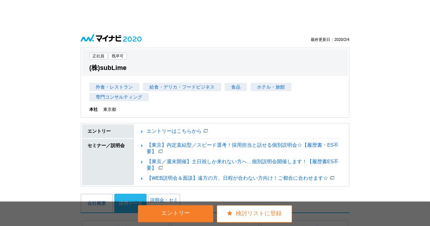Select the ホテル・旅館 industry tag
430x226 pixels.
pos(271,87)
